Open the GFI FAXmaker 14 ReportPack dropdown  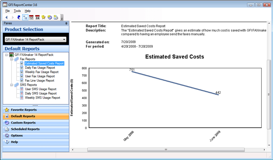[x=35, y=39]
